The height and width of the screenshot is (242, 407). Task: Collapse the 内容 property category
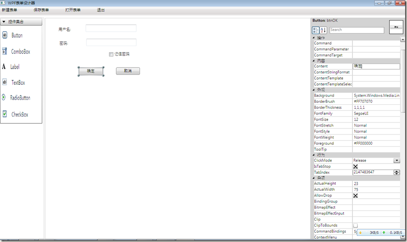pos(314,60)
